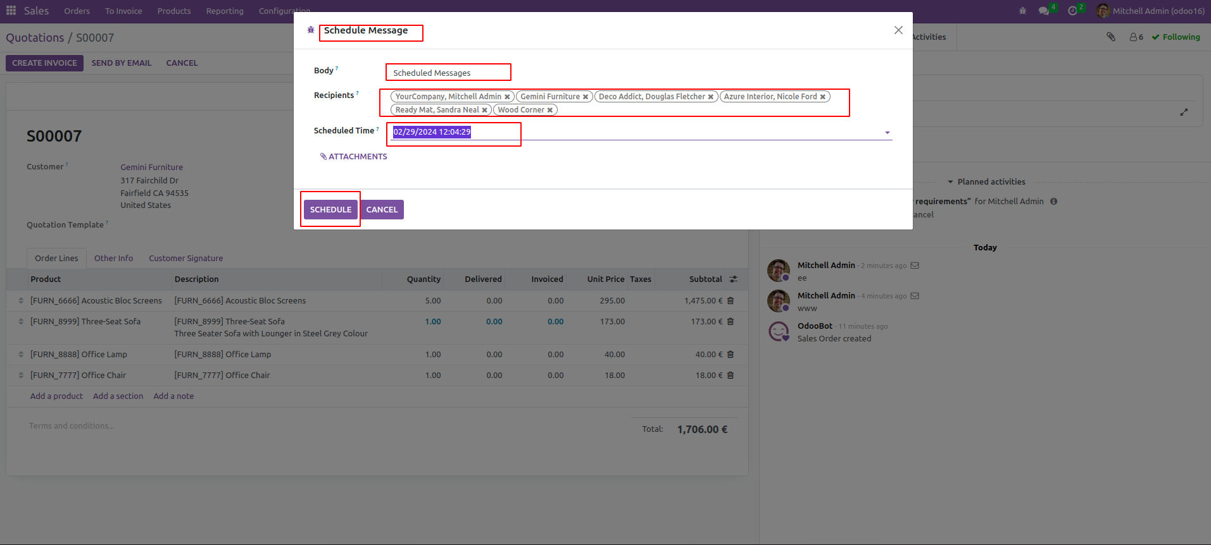Remove Azure Interior, Nicole Ford recipient
The width and height of the screenshot is (1211, 545).
coord(823,97)
